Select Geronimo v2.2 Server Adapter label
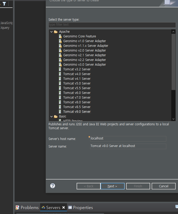Viewport: 178px width, 214px height. tap(84, 60)
